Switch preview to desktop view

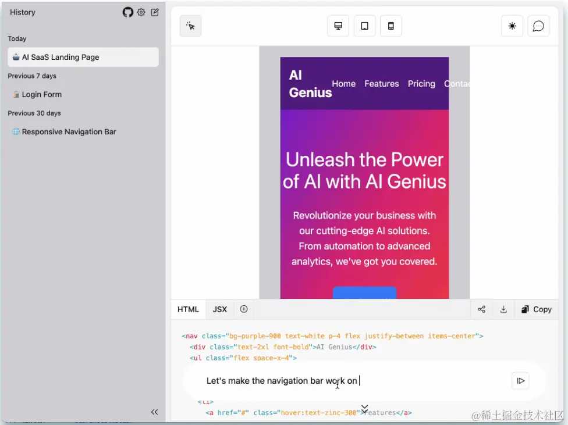point(338,26)
